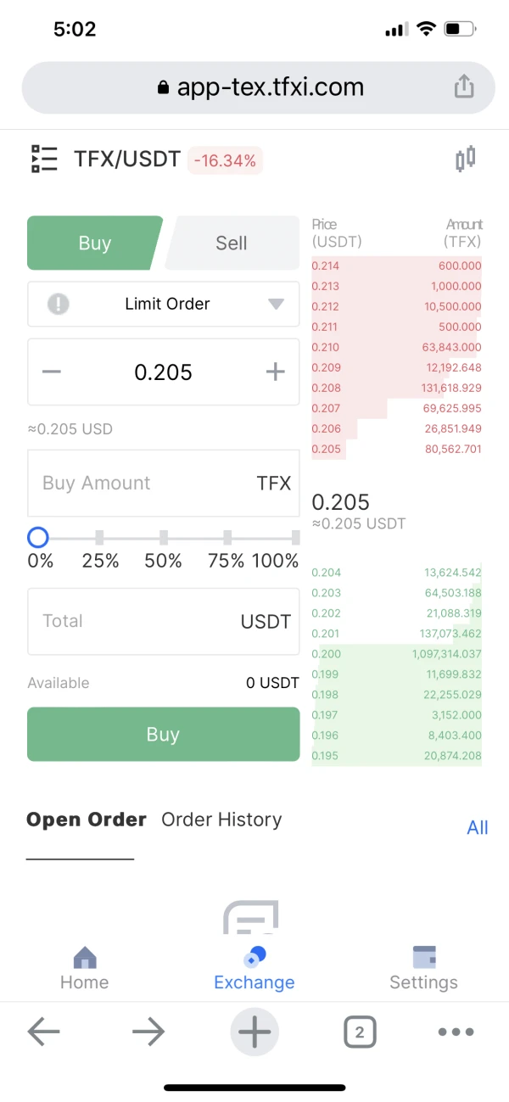Select the Open Order tab

87,820
